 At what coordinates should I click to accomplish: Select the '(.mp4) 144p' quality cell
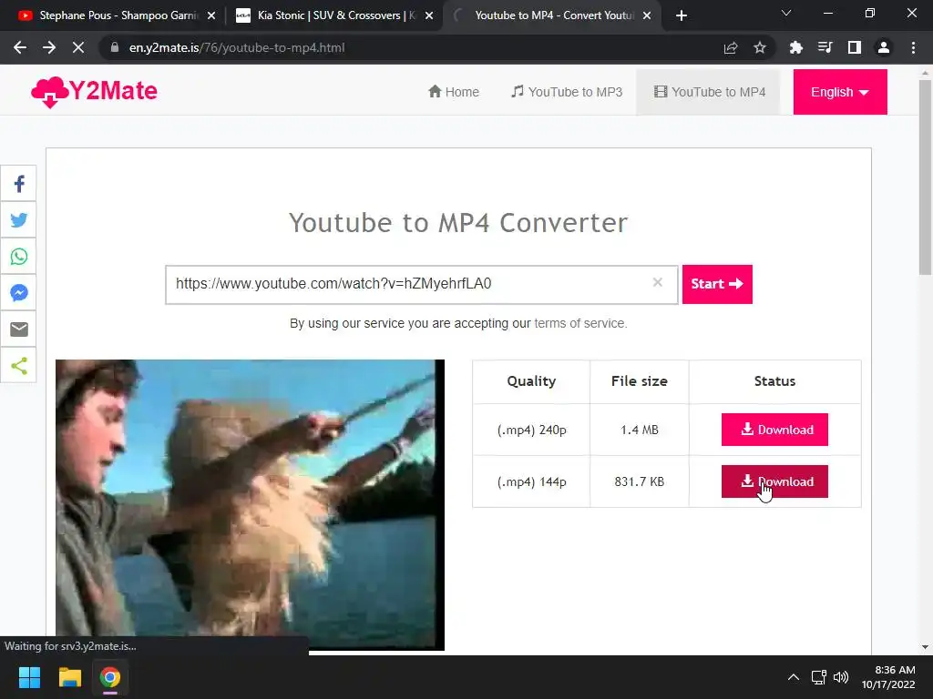[531, 481]
